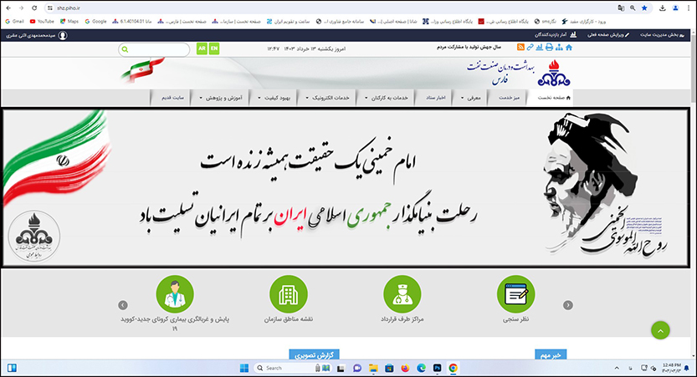Expand the خدمات به کارکنان dropdown menu
Viewport: 697px width, 377px height.
click(387, 98)
